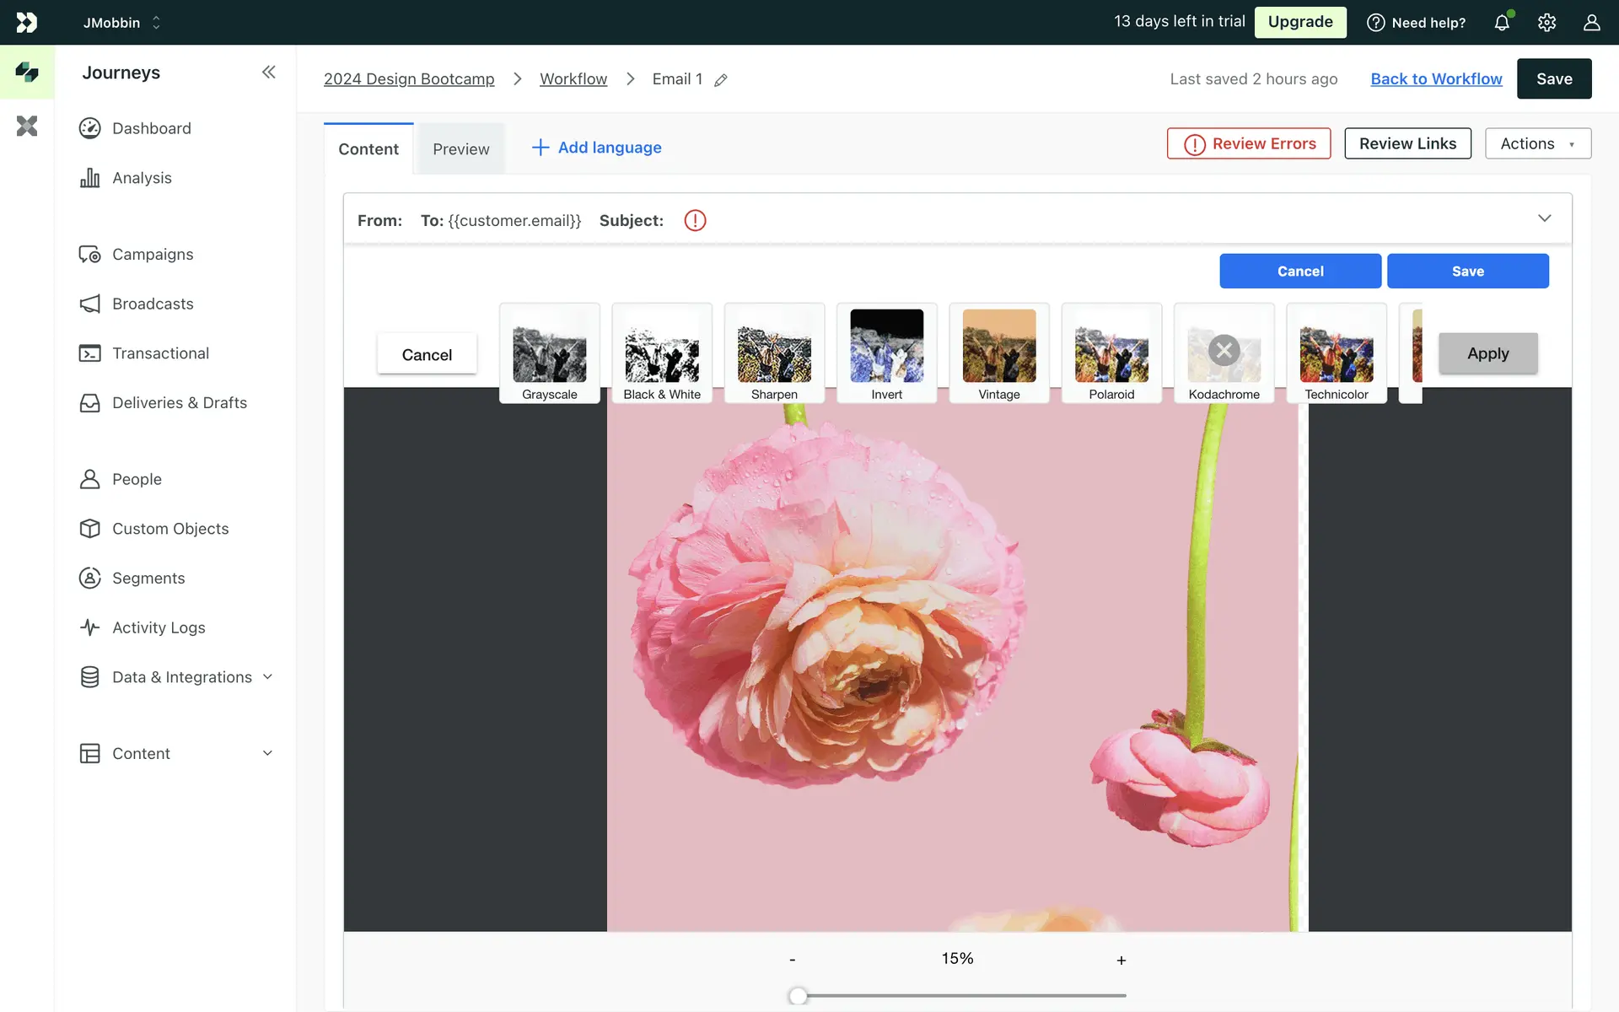This screenshot has height=1012, width=1619.
Task: Open the JMobbin workspace switcher
Action: click(121, 23)
